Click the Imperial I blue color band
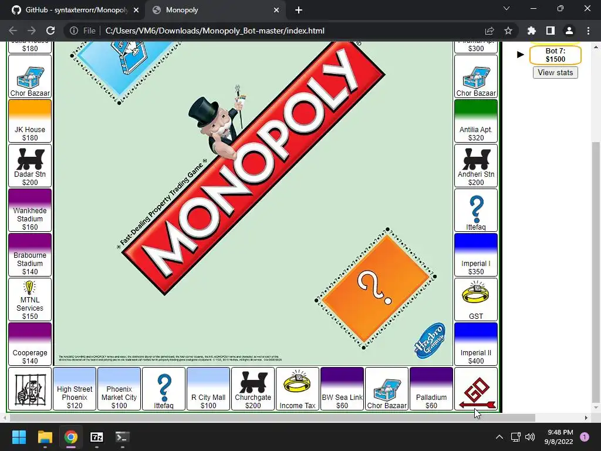Image resolution: width=601 pixels, height=451 pixels. coord(475,243)
